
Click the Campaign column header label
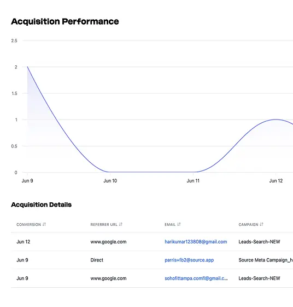pos(248,225)
